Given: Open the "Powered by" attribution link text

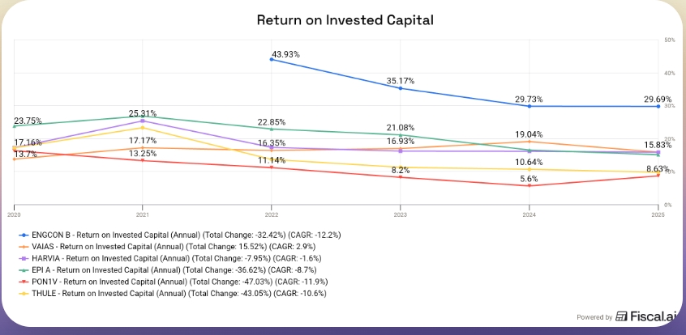Looking at the screenshot, I should [594, 317].
